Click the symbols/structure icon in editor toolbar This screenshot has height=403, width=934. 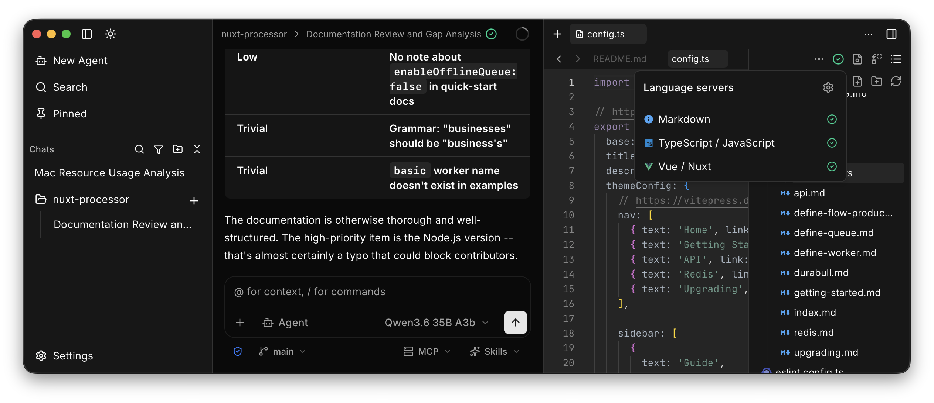tap(877, 59)
